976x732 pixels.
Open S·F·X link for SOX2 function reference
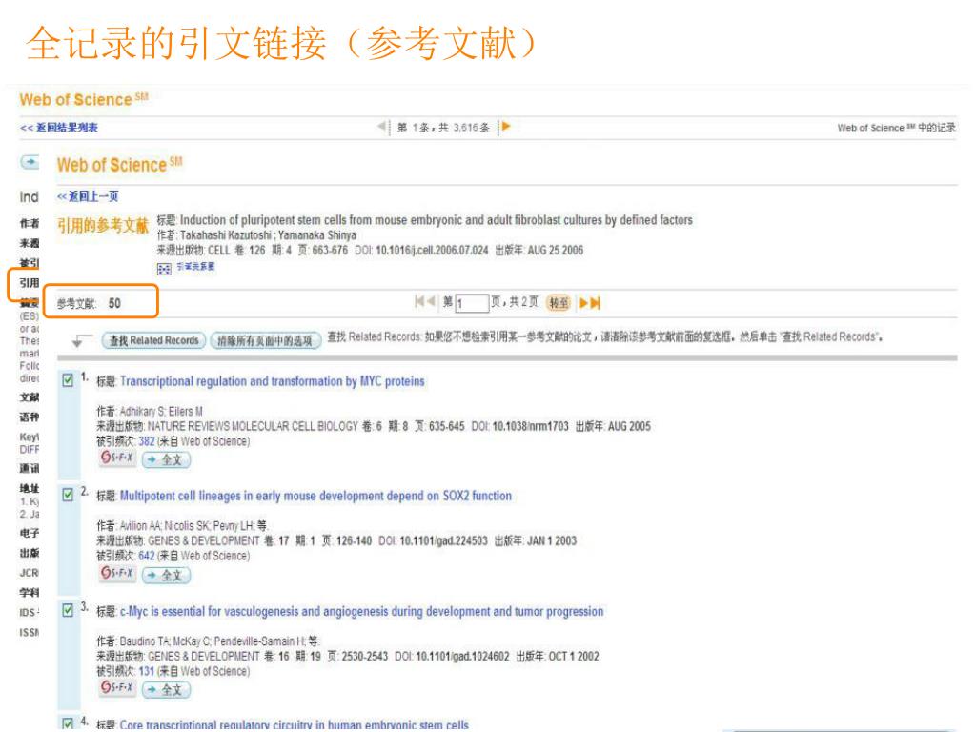click(x=117, y=573)
